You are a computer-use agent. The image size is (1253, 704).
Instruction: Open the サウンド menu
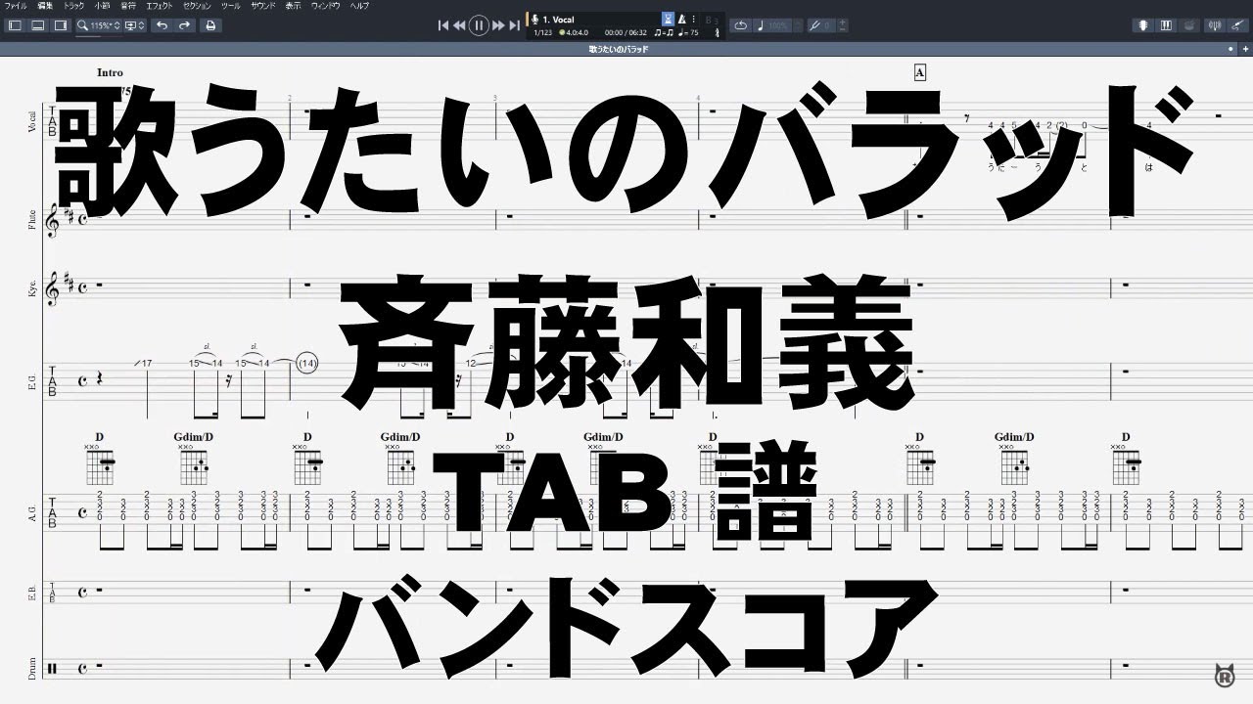click(263, 5)
